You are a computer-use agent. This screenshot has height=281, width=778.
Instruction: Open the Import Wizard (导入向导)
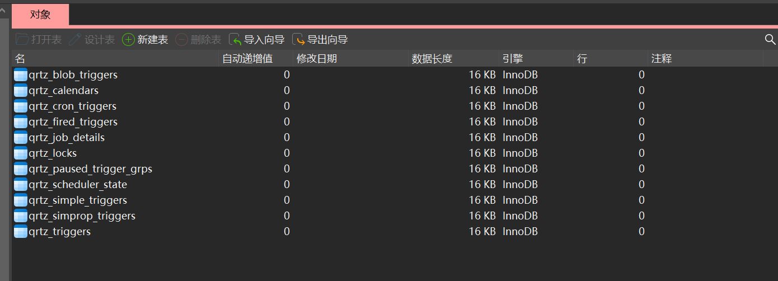tap(257, 40)
